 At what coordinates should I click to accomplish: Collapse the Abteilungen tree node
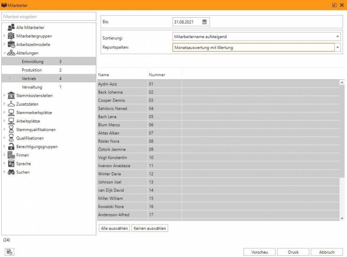[x=4, y=53]
